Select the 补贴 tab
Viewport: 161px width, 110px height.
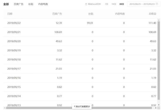click(31, 4)
